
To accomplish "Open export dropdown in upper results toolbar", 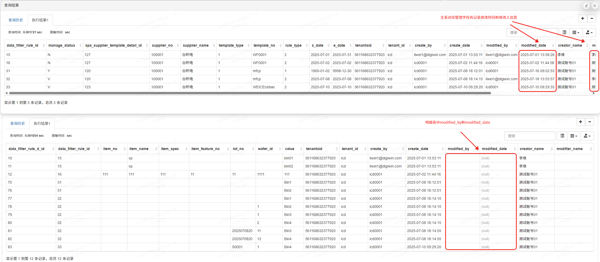I will click(x=589, y=33).
